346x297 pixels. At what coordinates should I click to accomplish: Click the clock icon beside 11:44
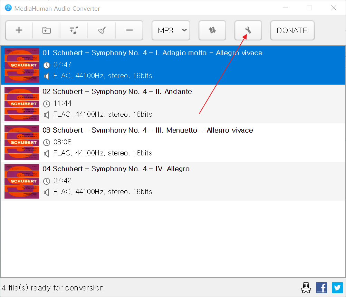[x=47, y=104]
